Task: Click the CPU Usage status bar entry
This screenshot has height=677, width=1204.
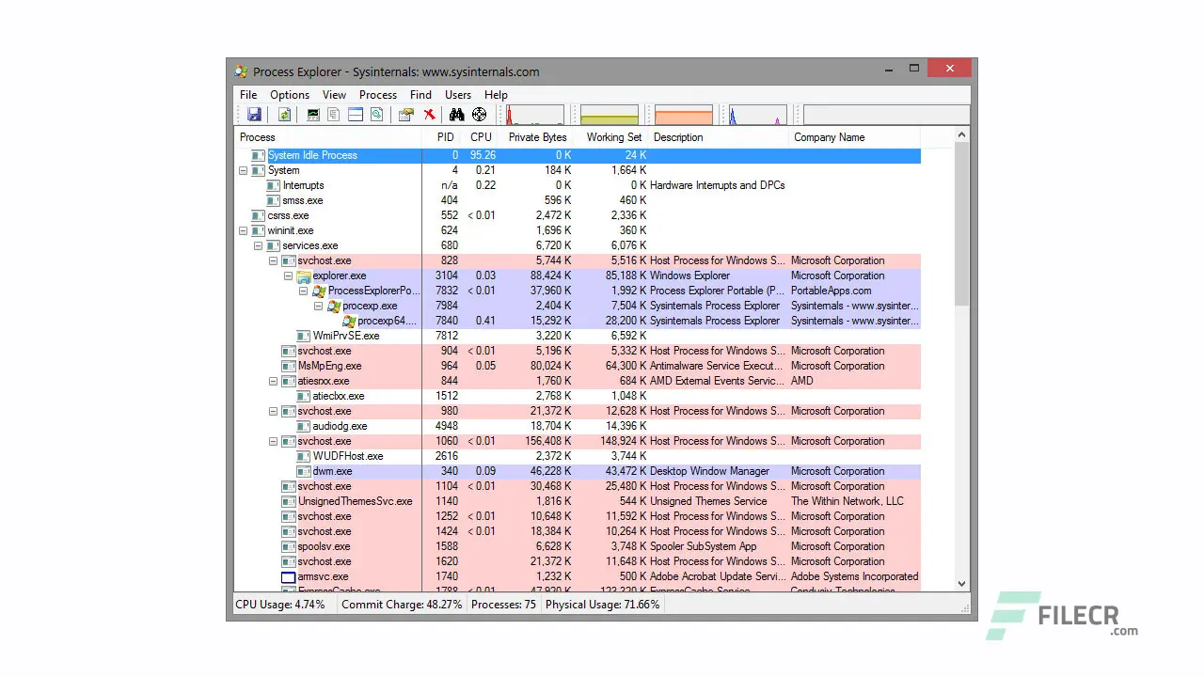Action: [280, 605]
